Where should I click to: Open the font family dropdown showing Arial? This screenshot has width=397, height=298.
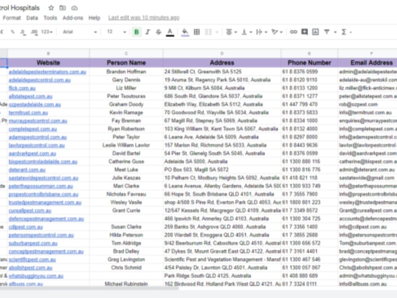point(79,32)
